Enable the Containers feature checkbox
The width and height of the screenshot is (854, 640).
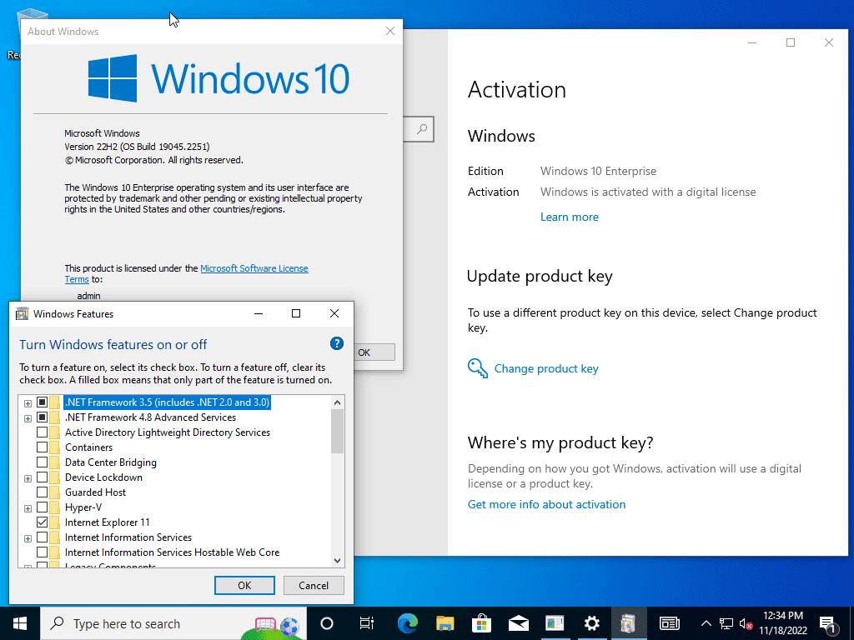pos(43,447)
